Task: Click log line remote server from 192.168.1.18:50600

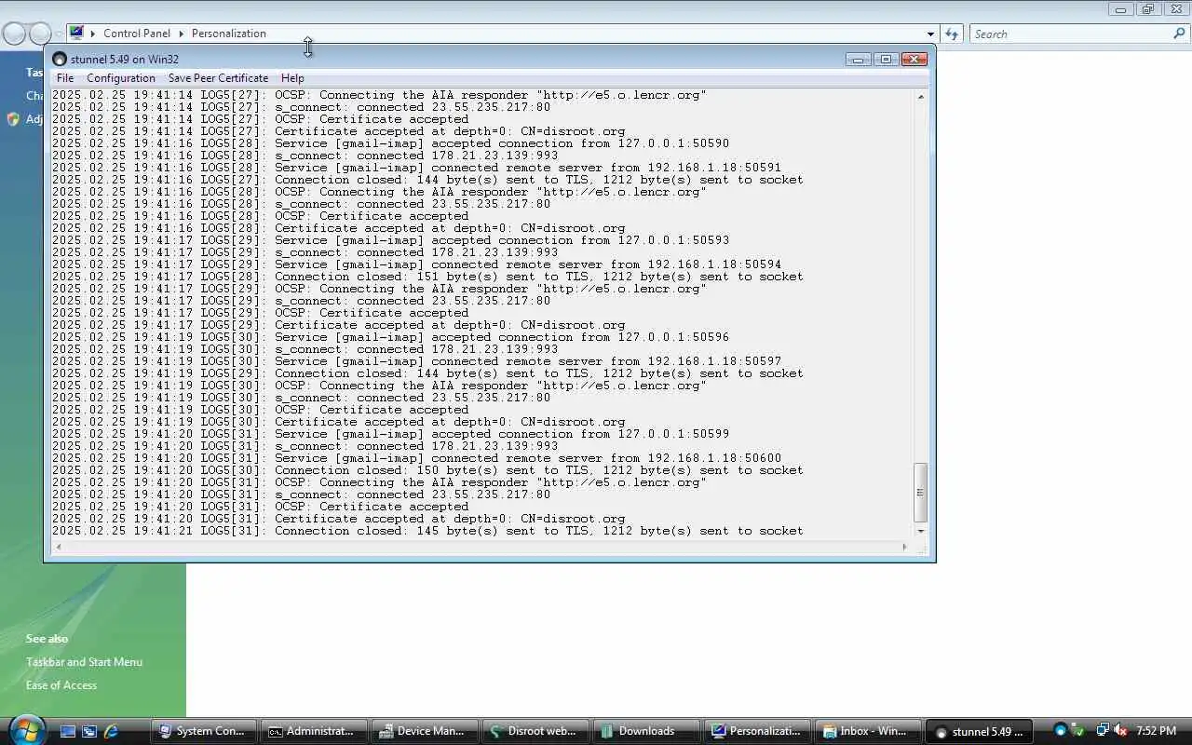Action: [x=416, y=458]
